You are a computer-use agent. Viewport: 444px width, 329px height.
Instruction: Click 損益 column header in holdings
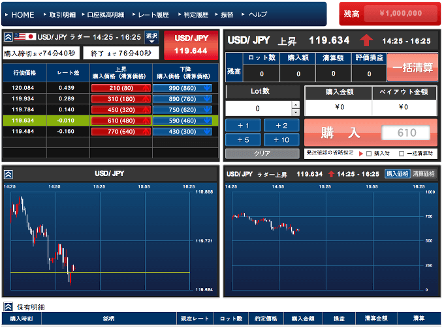339,319
